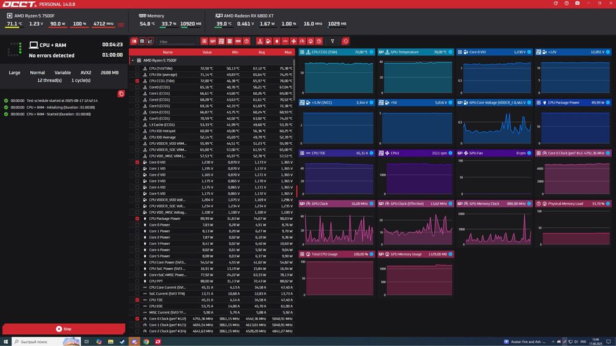Filter sensors by fan type icon
The width and height of the screenshot is (616, 346).
293,41
